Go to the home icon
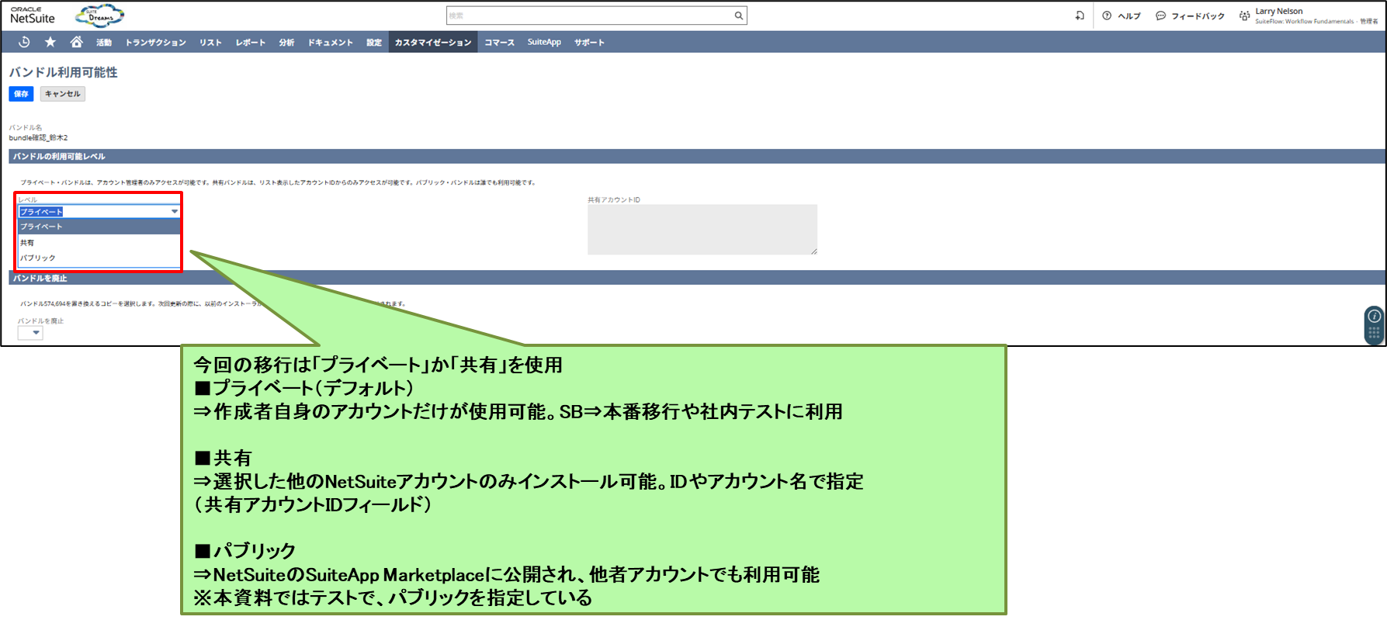The height and width of the screenshot is (620, 1387). point(76,42)
